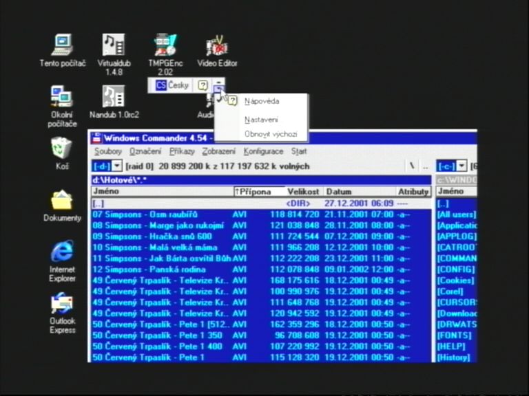The width and height of the screenshot is (529, 396).
Task: Click the d:\Hotové\*.* path bar
Action: [261, 180]
